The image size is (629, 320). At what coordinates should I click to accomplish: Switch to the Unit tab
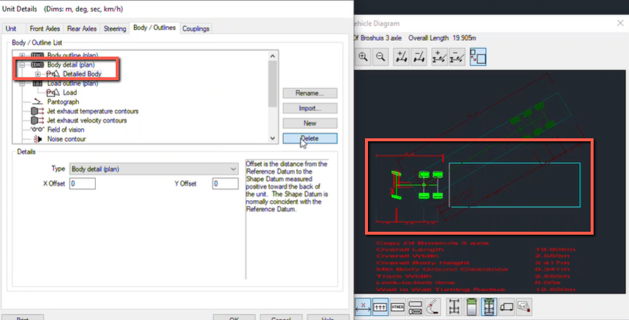11,29
